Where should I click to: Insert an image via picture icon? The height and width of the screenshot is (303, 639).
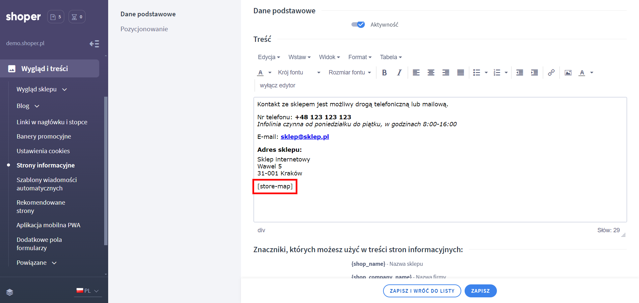568,73
